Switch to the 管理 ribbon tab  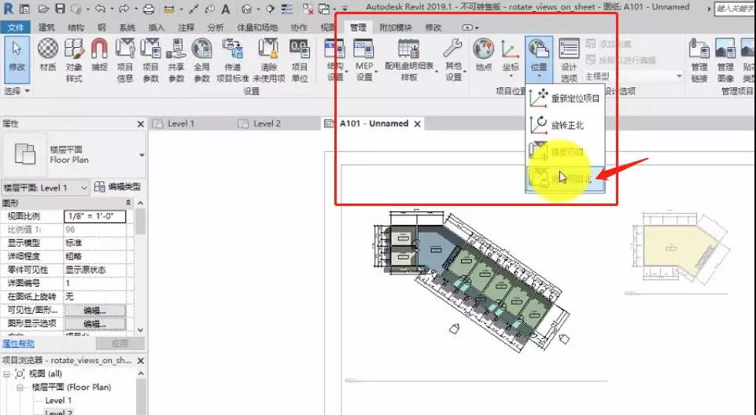(x=358, y=28)
